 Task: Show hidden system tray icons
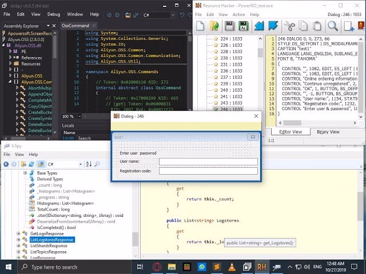290,267
